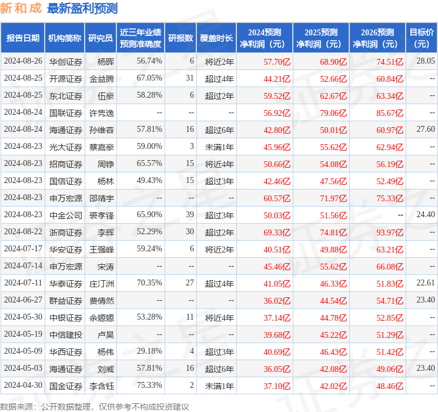This screenshot has height=412, width=438.
Task: Click the 79.06亿 profit value
Action: 333,113
